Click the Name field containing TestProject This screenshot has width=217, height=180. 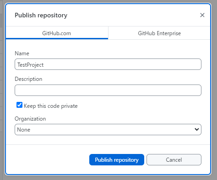[108, 64]
